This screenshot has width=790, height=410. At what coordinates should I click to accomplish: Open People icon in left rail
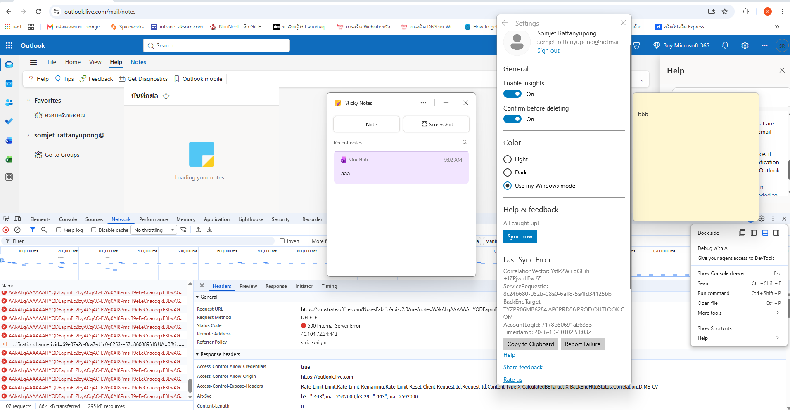9,102
